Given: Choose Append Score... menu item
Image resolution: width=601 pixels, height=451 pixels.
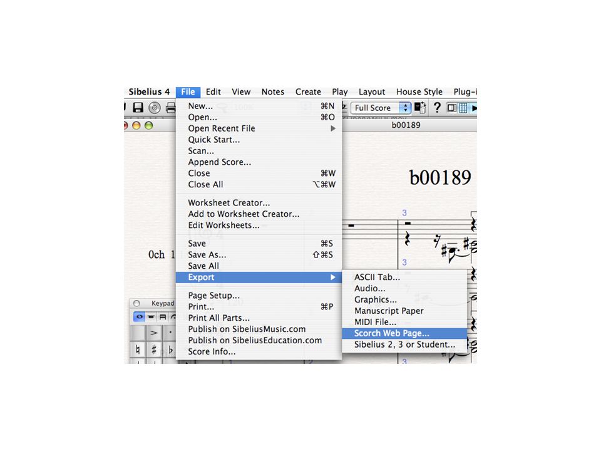Looking at the screenshot, I should pyautogui.click(x=259, y=162).
